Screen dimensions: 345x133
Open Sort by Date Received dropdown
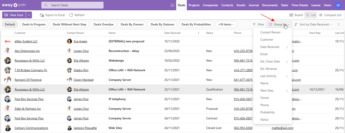[x=313, y=24]
